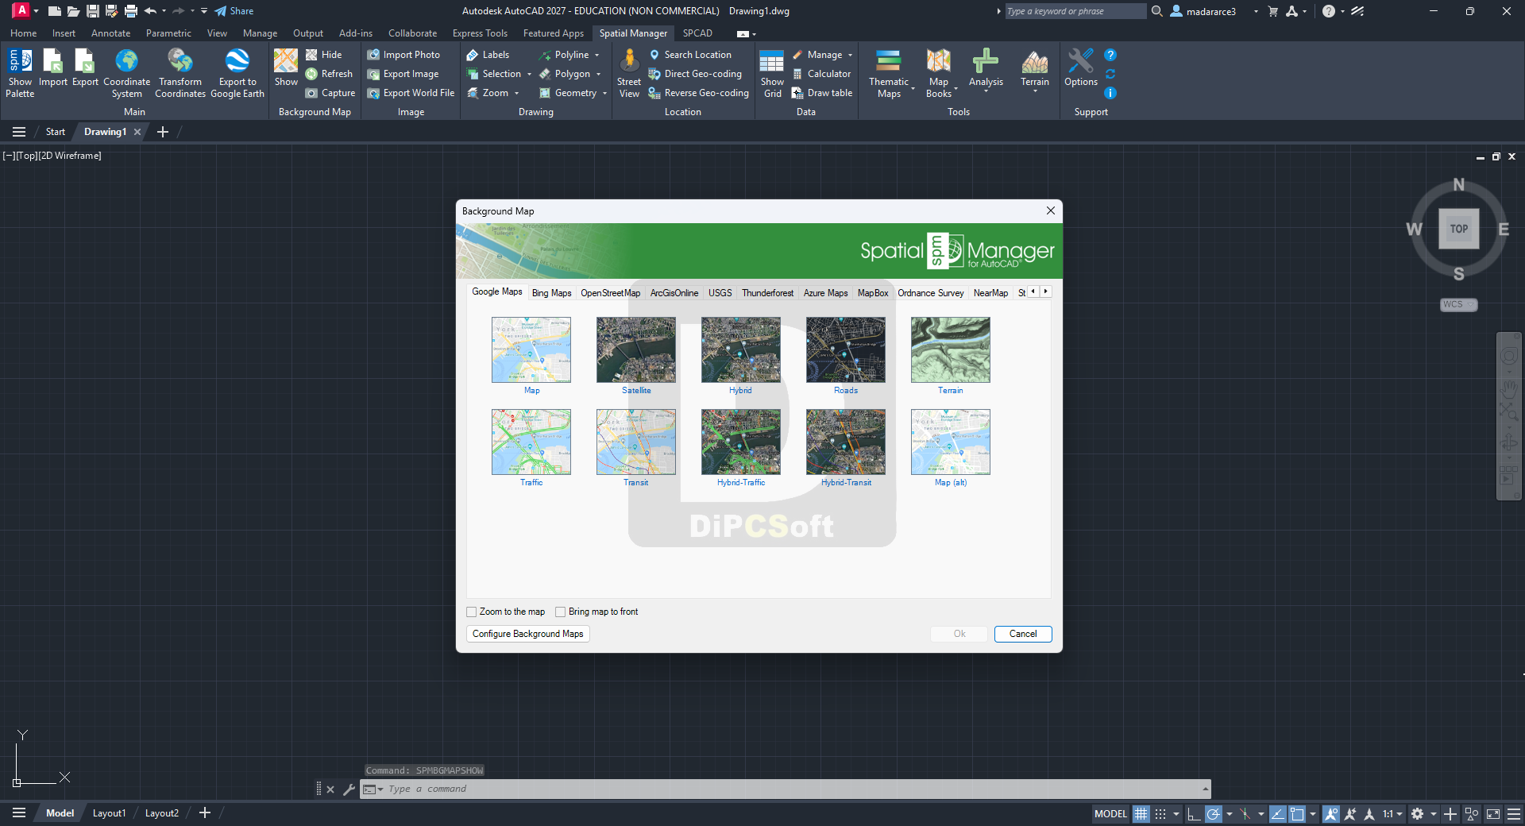Open the annotation scale 1:1 dropdown

(x=1392, y=814)
